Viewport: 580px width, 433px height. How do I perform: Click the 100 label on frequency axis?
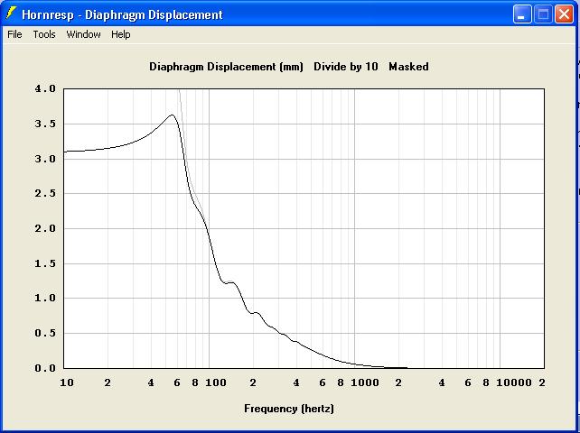tap(216, 382)
